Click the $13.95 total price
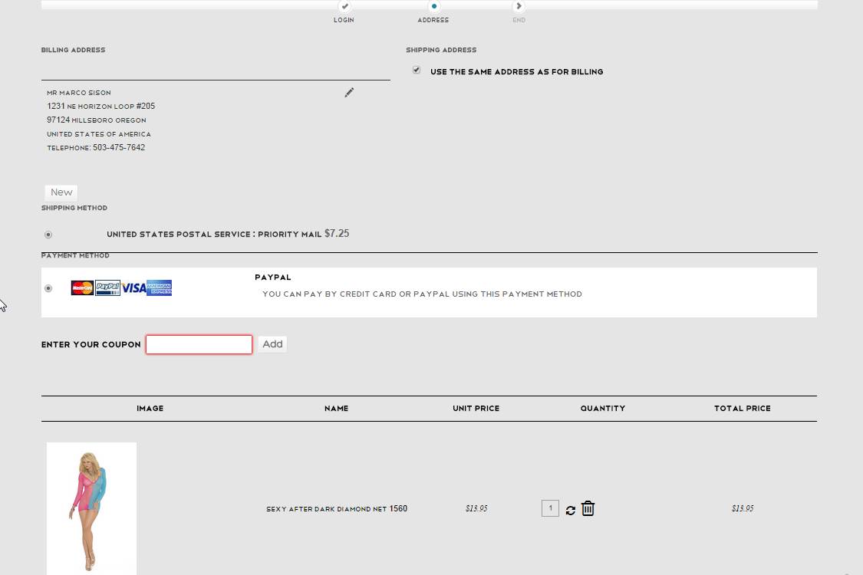 click(743, 508)
